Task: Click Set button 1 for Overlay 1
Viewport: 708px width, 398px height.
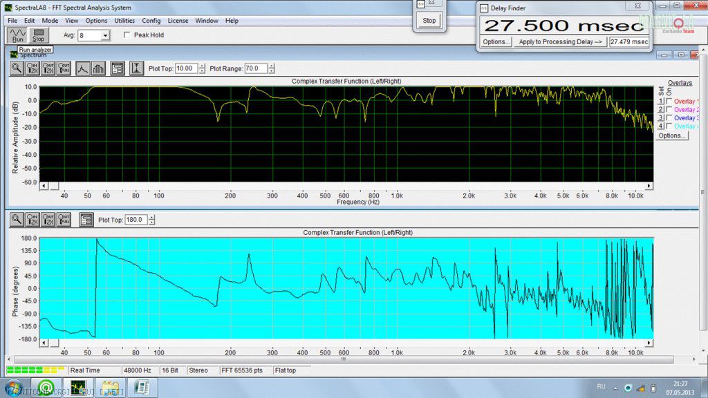Action: coord(661,102)
